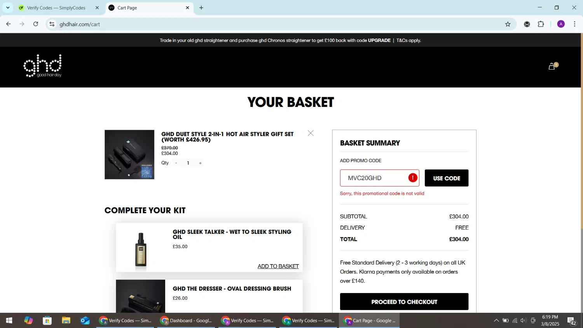Open GHD The Dresser oval dressing brush
Viewport: 583px width, 328px height.
point(232,289)
